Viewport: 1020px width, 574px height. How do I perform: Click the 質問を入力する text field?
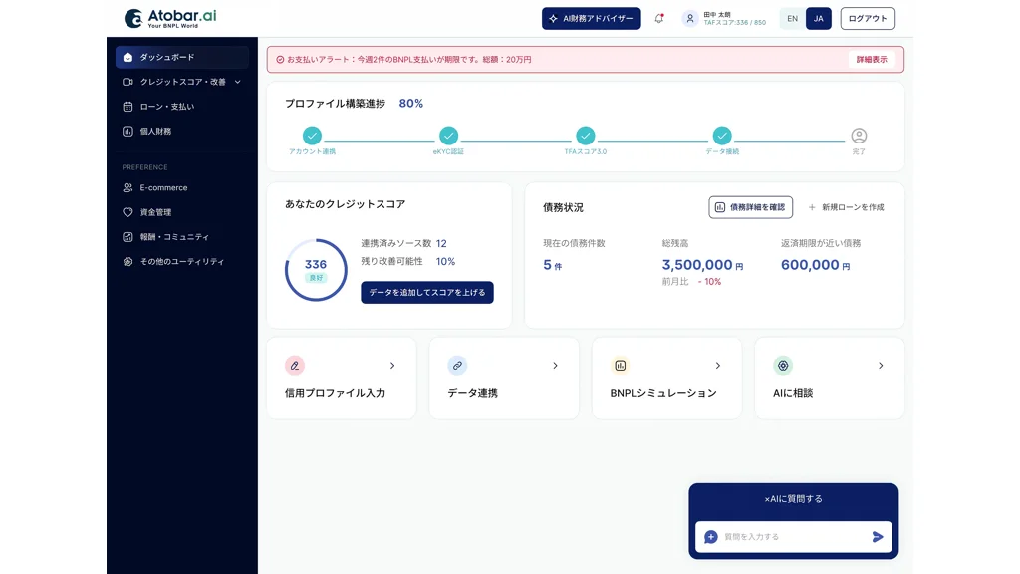click(x=792, y=537)
